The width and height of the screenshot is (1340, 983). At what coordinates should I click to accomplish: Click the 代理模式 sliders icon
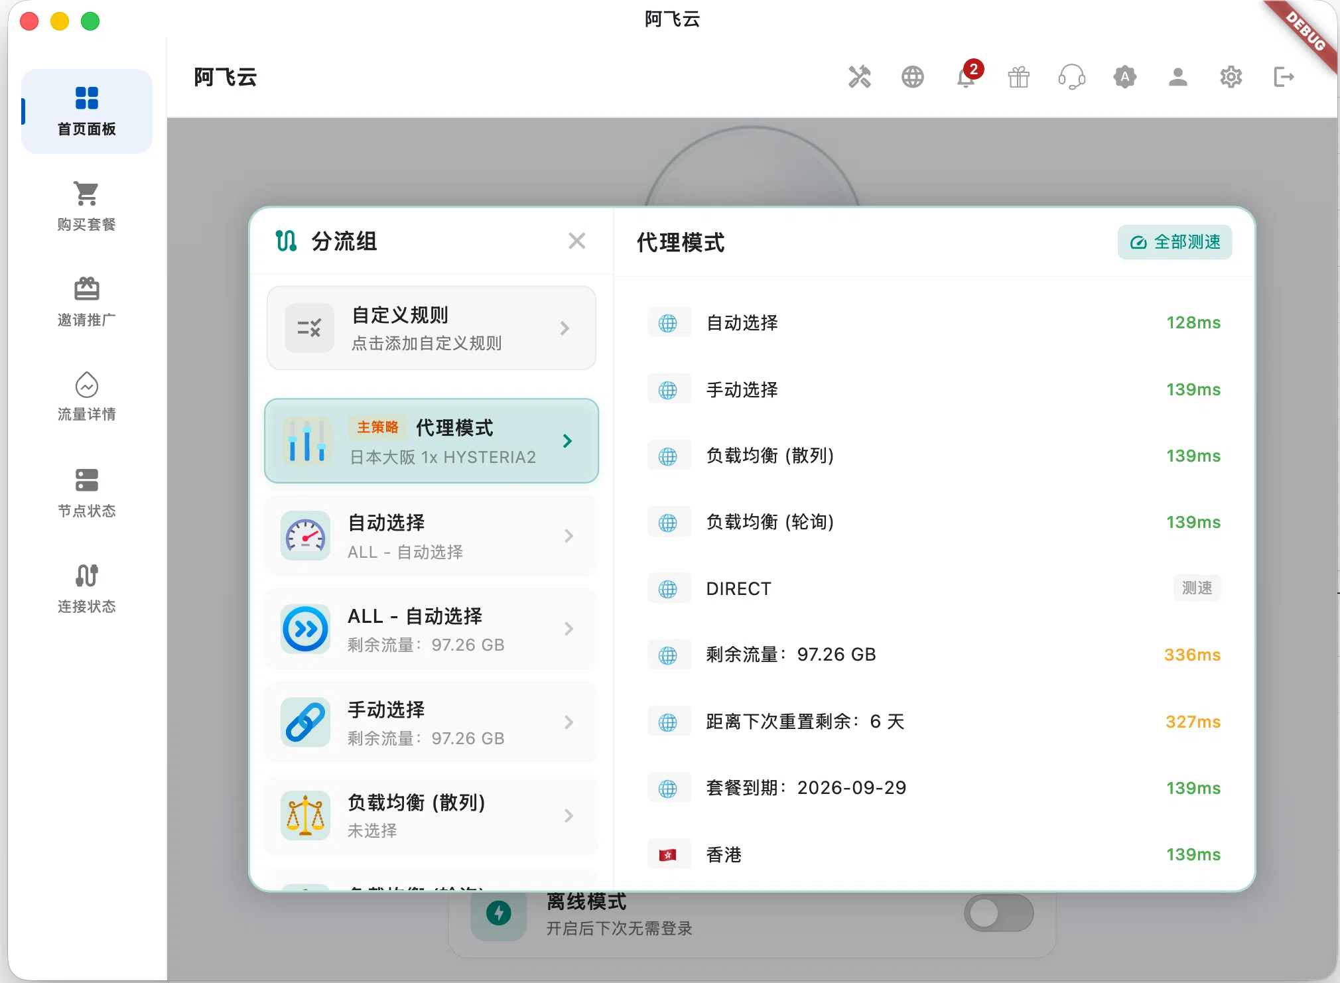click(x=306, y=441)
